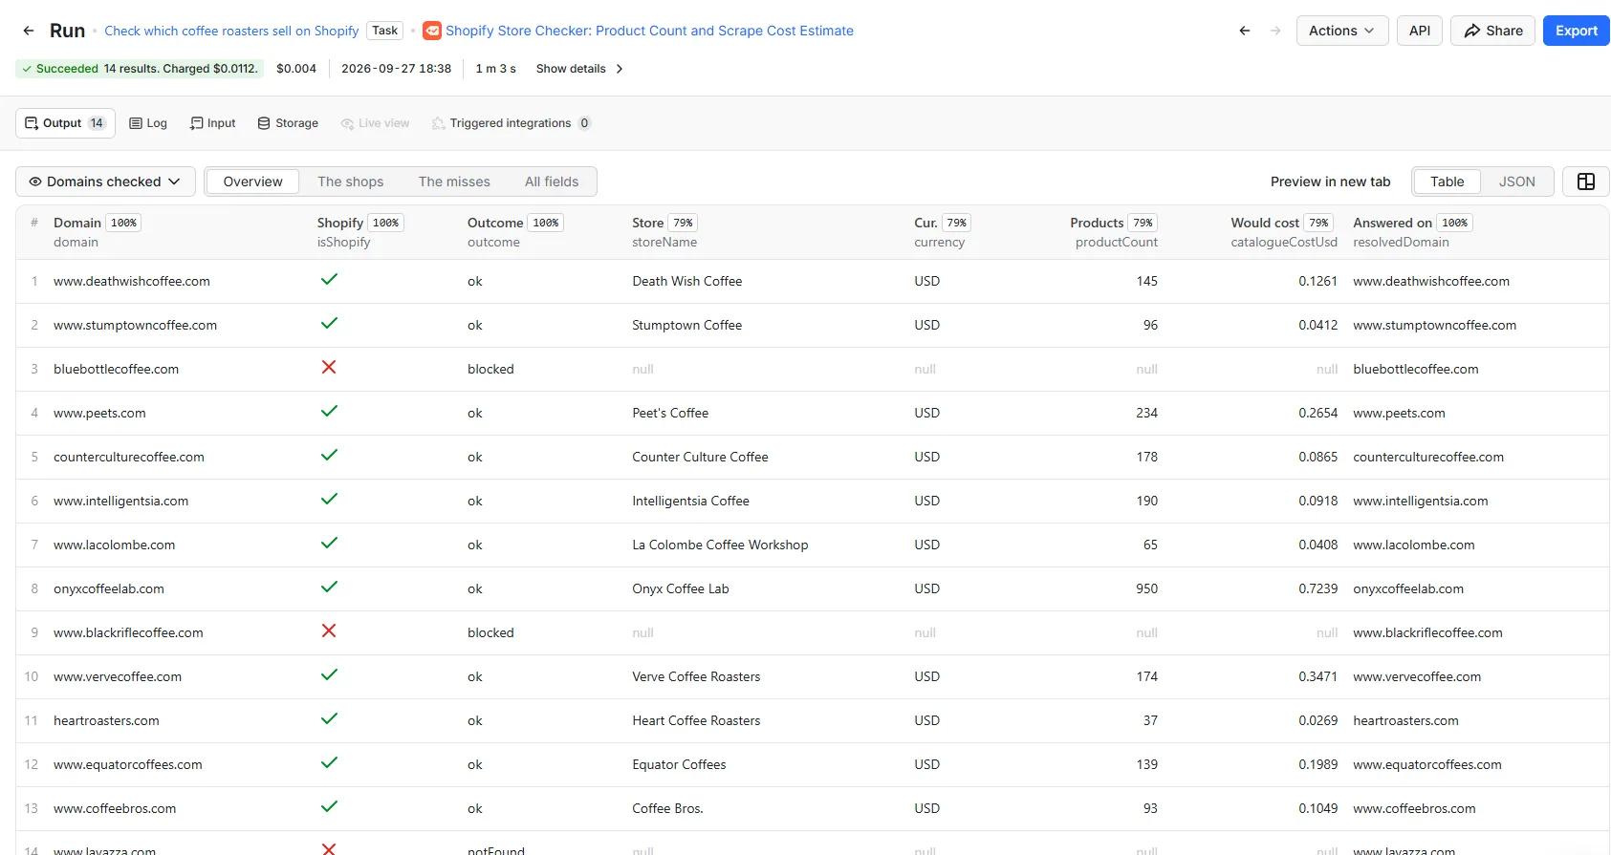Click the Succeeded status badge
The height and width of the screenshot is (855, 1611).
140,69
